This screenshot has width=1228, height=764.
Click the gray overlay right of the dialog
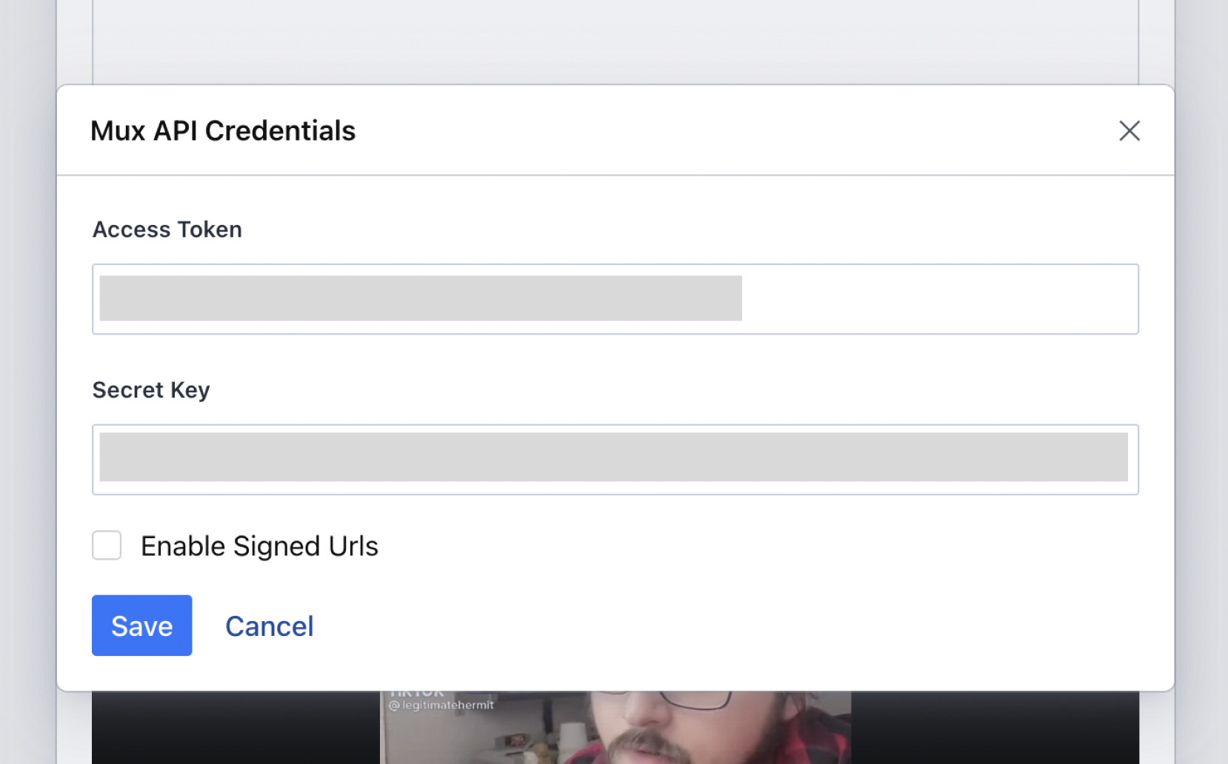coord(1201,370)
